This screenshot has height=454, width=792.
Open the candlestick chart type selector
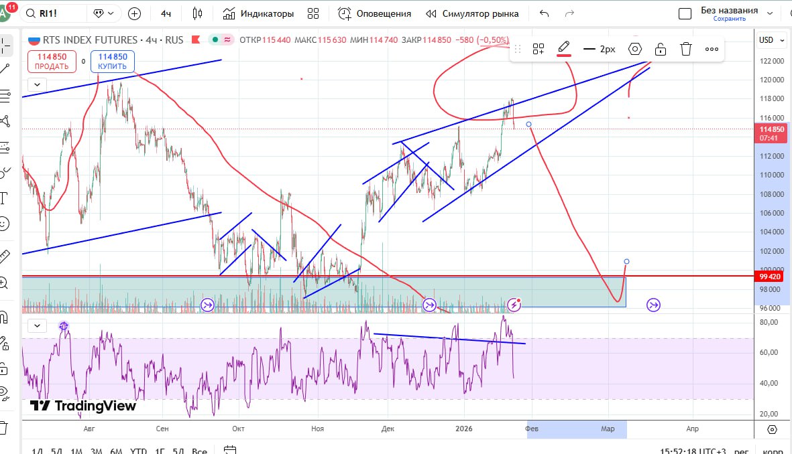[197, 13]
